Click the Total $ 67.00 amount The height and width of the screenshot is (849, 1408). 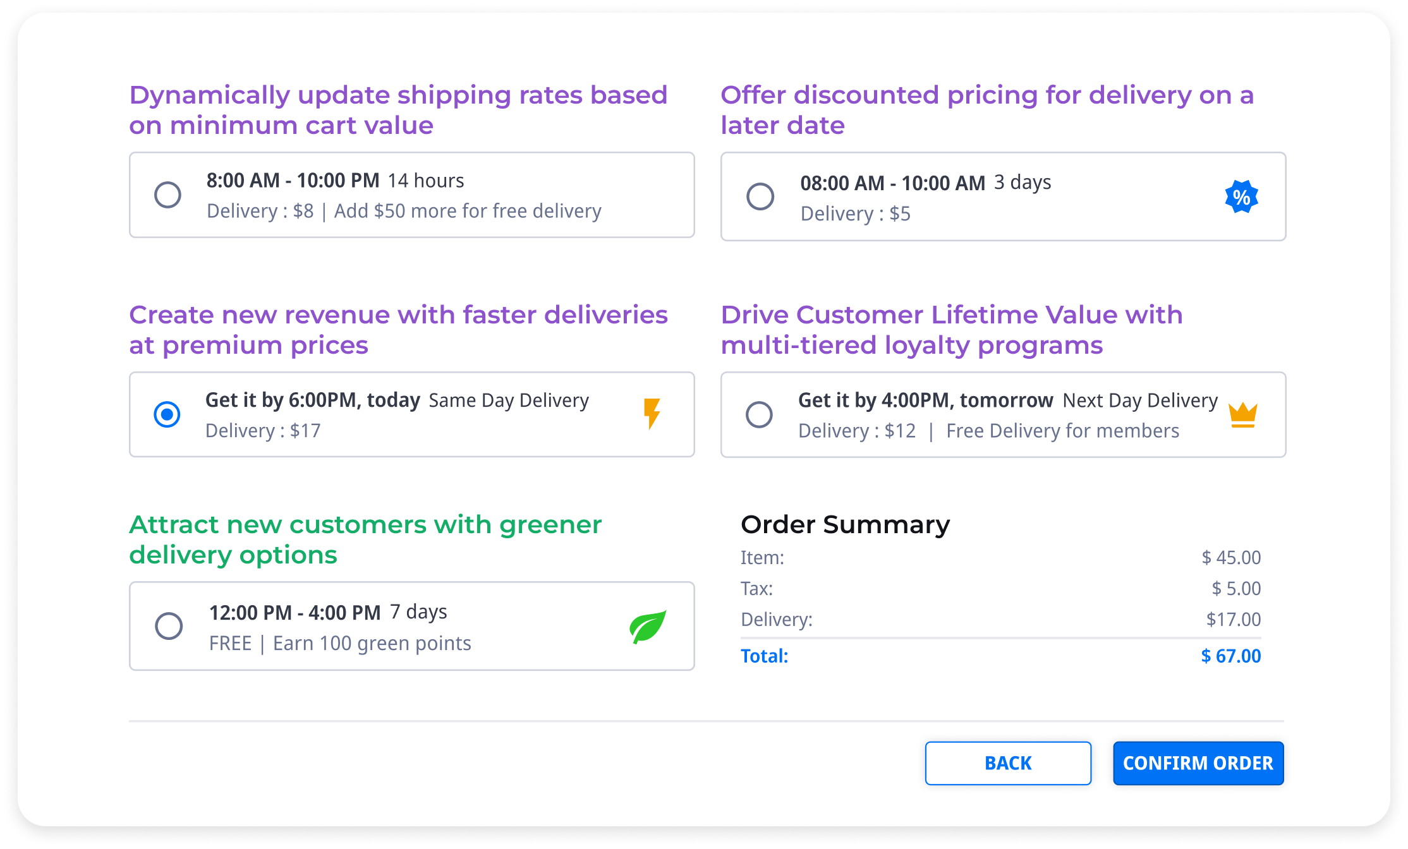tap(1230, 656)
